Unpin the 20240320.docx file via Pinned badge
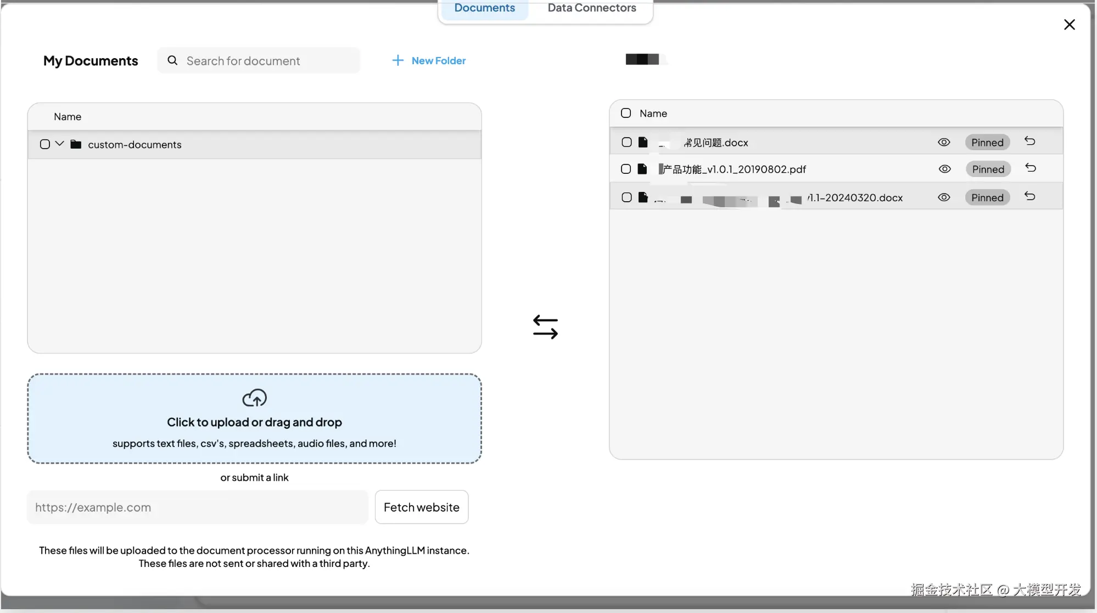 point(987,197)
